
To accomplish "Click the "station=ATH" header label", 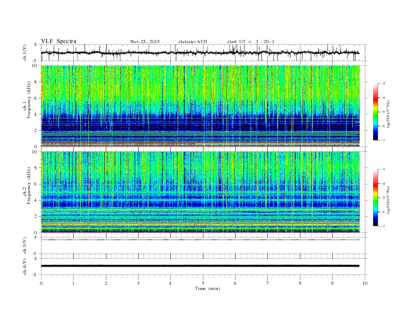I will 193,42.
